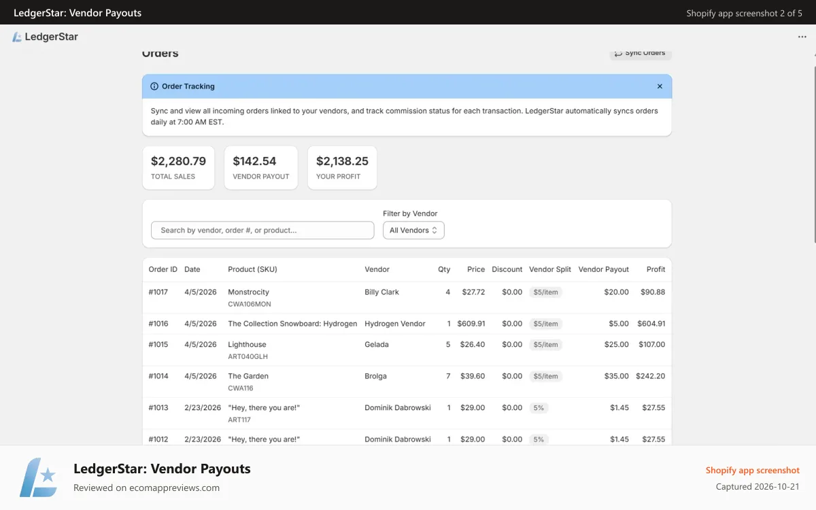This screenshot has height=510, width=816.
Task: Click the 5% split badge for order #1013
Action: (x=539, y=408)
